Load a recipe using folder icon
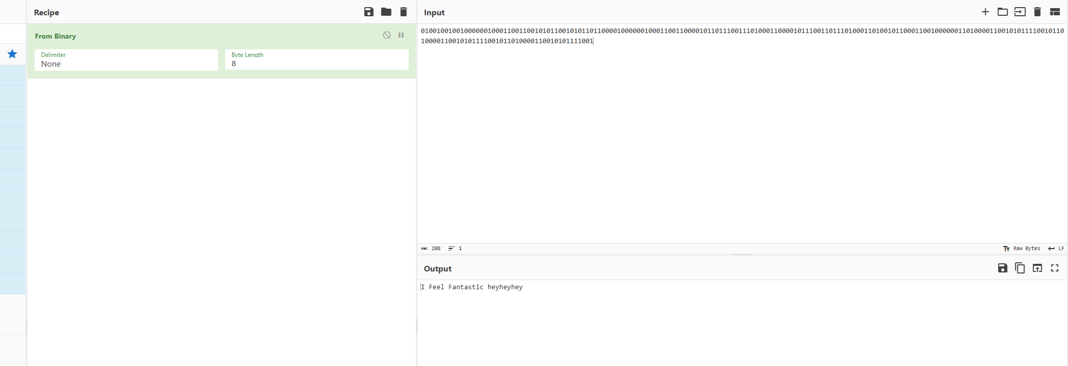Image resolution: width=1068 pixels, height=366 pixels. tap(386, 12)
